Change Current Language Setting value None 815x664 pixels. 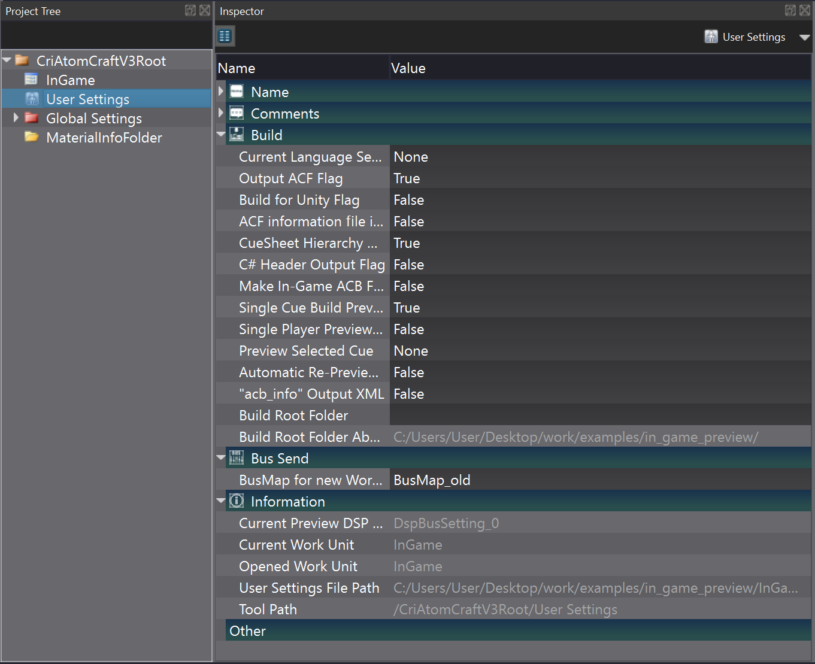601,156
